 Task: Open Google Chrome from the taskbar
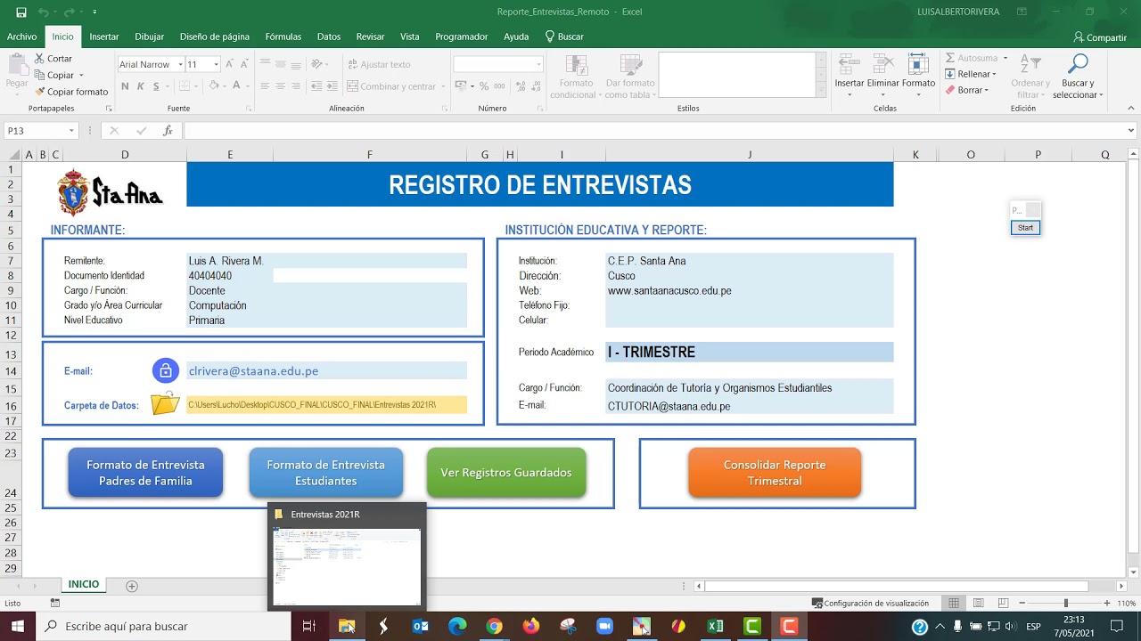[494, 627]
